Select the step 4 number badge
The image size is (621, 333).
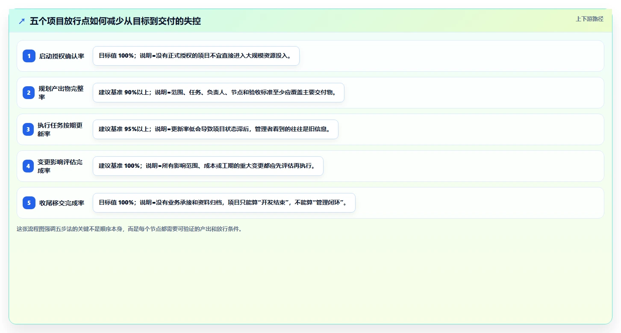coord(28,166)
